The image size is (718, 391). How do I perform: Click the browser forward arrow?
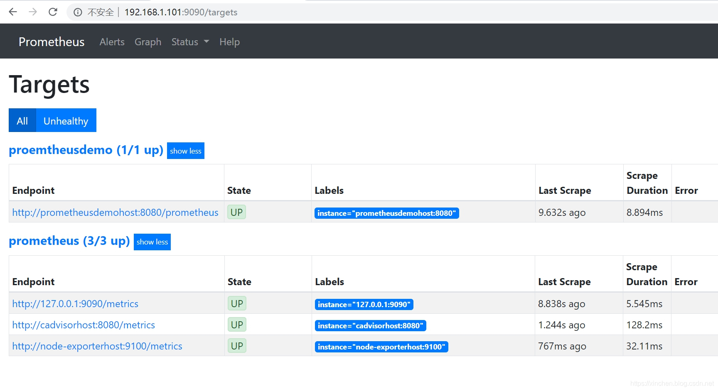click(33, 12)
